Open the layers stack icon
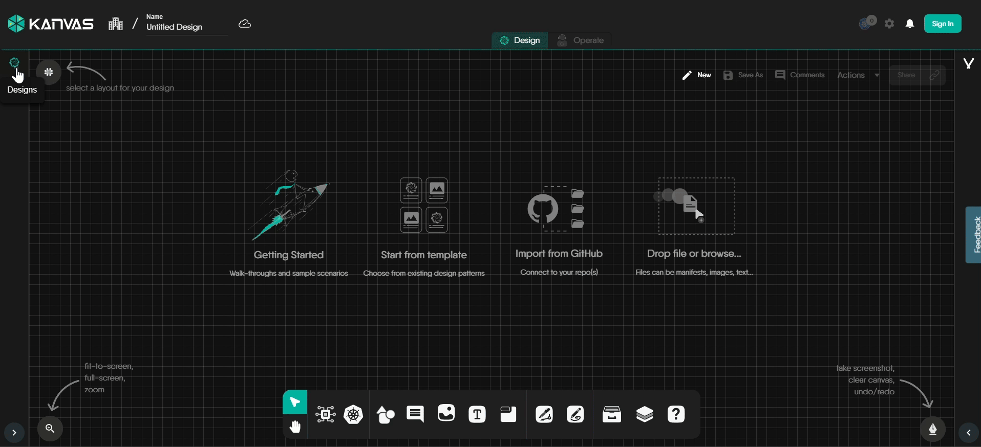Screen dimensions: 981x447 [645, 414]
